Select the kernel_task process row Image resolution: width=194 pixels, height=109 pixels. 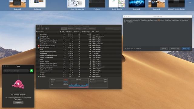[x=79, y=34]
